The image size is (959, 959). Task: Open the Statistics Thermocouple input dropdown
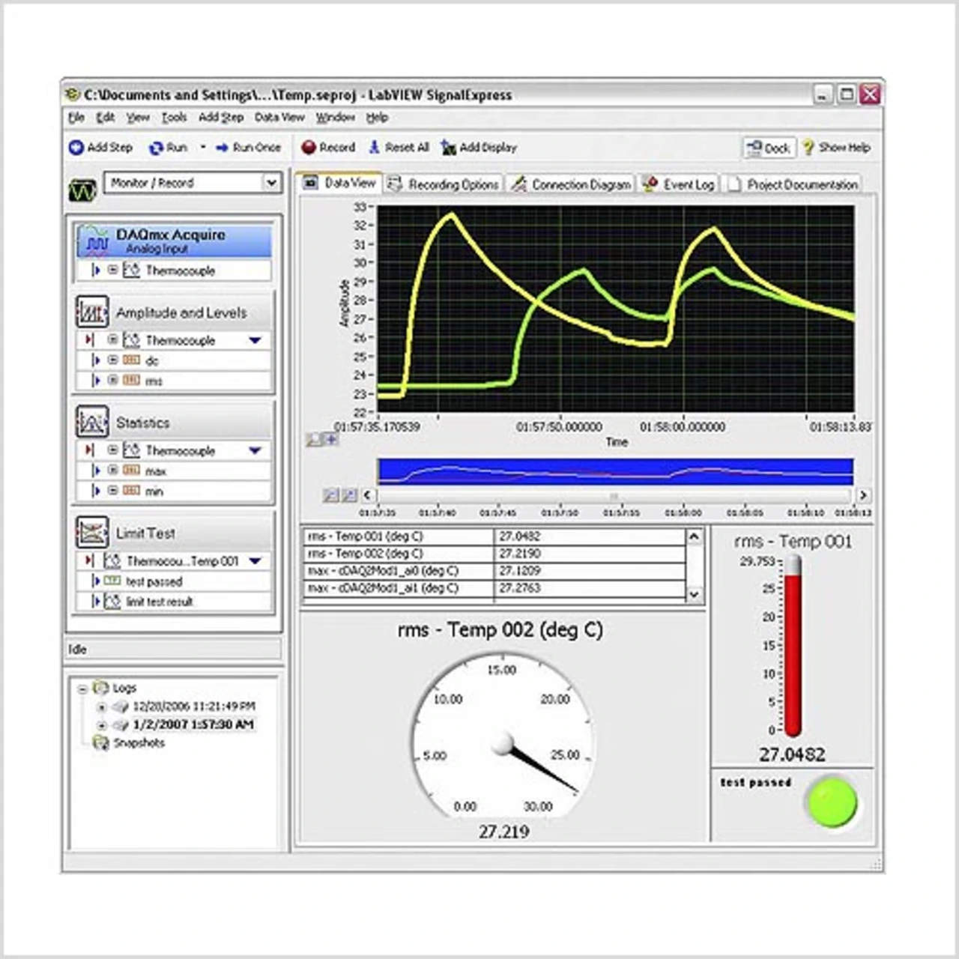(255, 450)
